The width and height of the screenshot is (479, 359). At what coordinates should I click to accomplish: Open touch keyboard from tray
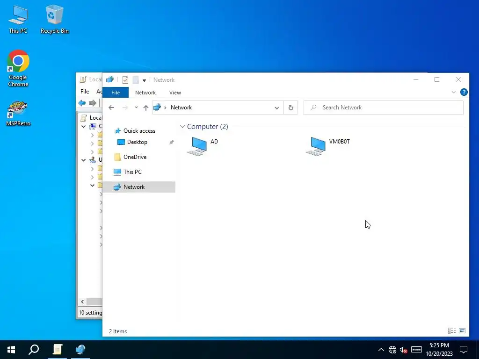click(x=416, y=350)
